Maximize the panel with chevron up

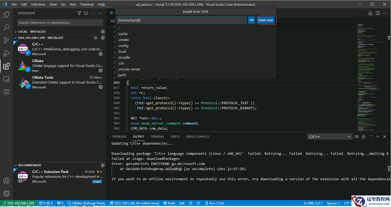pyautogui.click(x=378, y=137)
